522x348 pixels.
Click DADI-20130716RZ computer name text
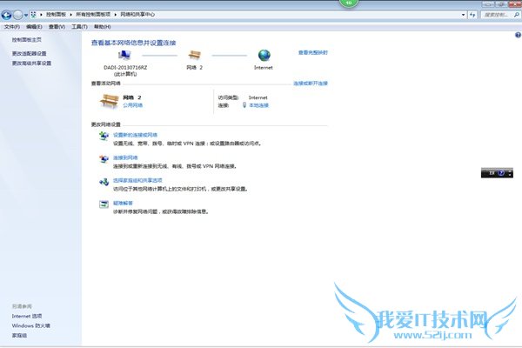coord(125,67)
